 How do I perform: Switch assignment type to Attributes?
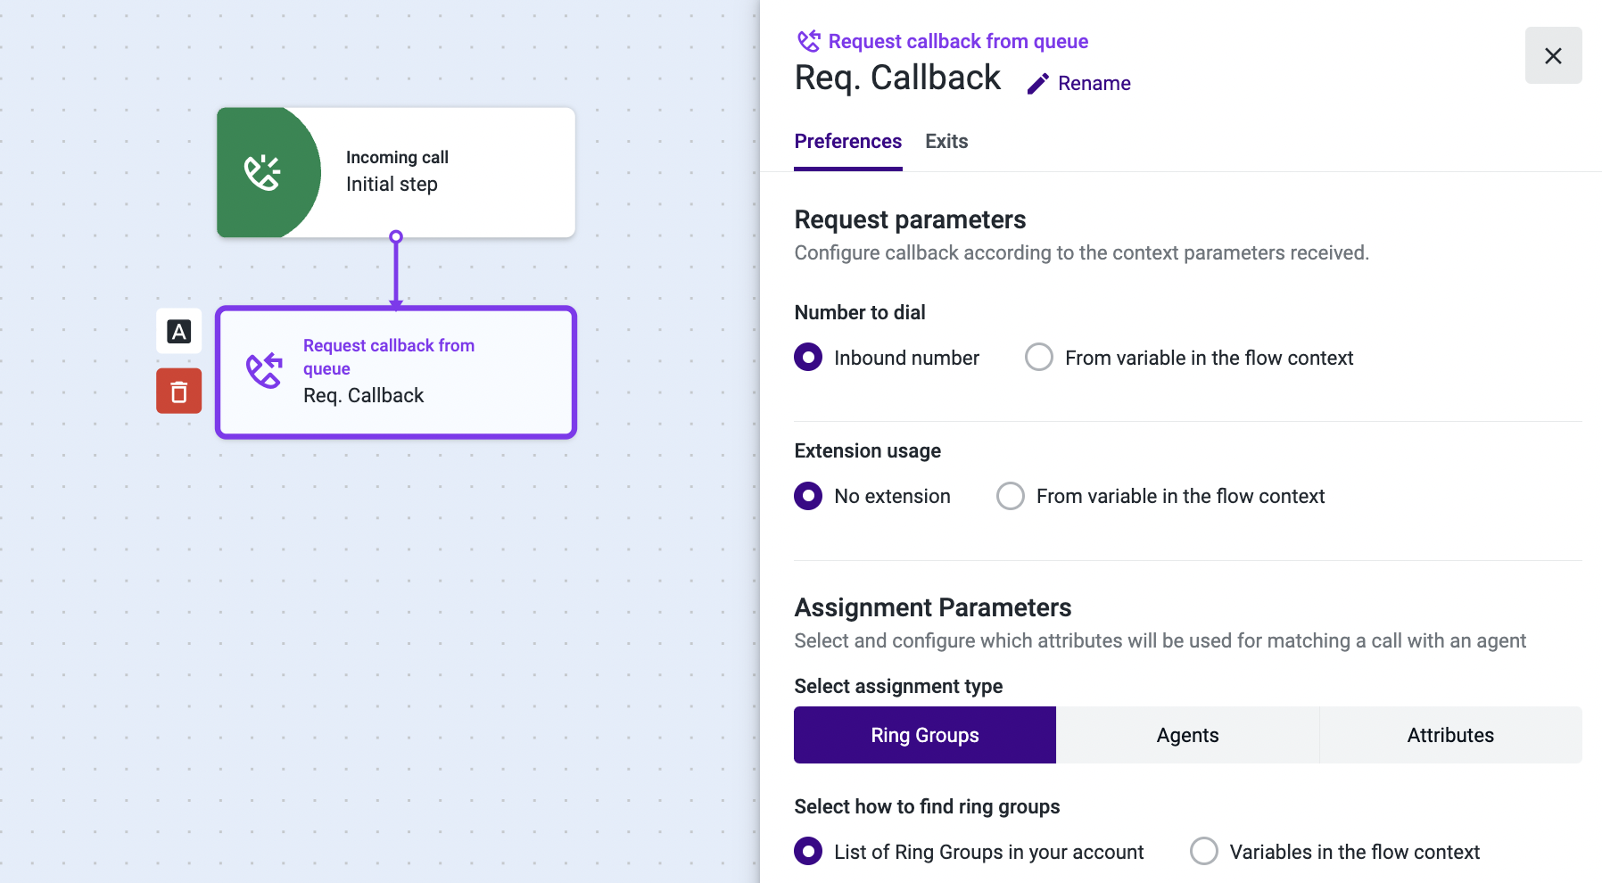coord(1450,735)
